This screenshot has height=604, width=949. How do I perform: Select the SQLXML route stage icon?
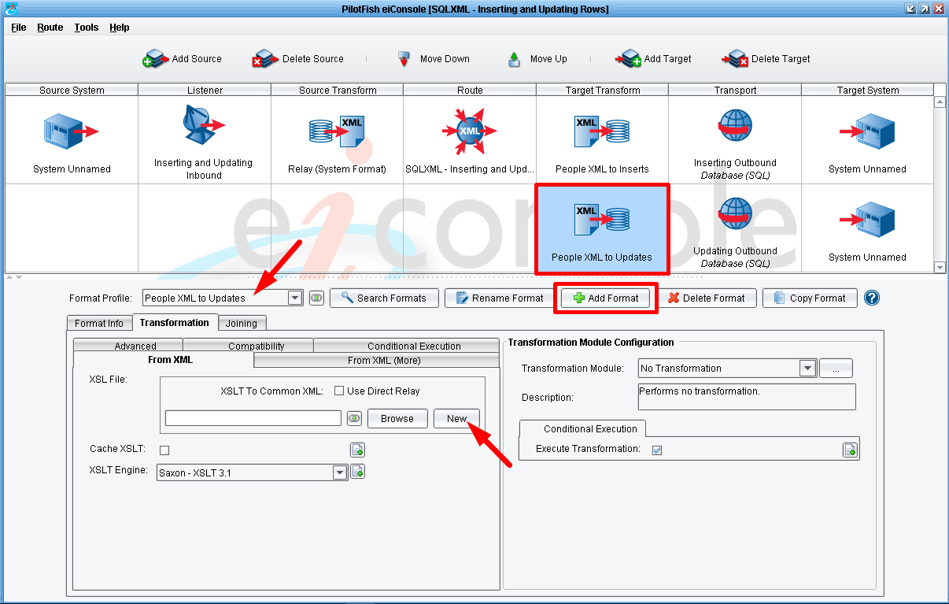[470, 130]
